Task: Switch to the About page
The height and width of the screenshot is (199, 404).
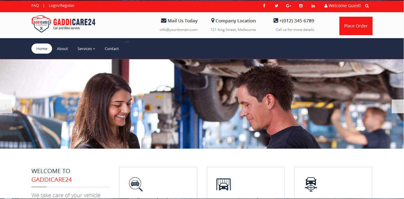Action: point(62,49)
